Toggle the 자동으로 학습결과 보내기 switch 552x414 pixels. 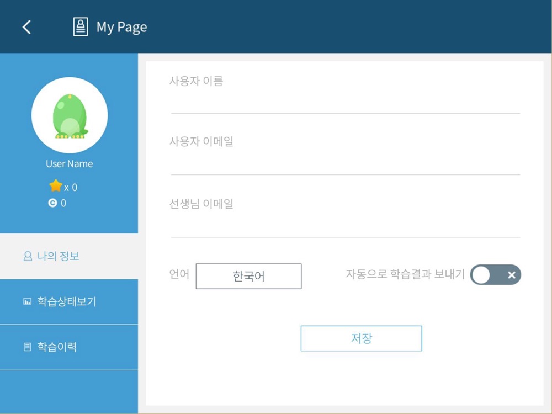[495, 275]
